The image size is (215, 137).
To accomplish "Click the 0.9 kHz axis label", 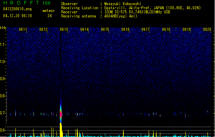I will (3, 79).
